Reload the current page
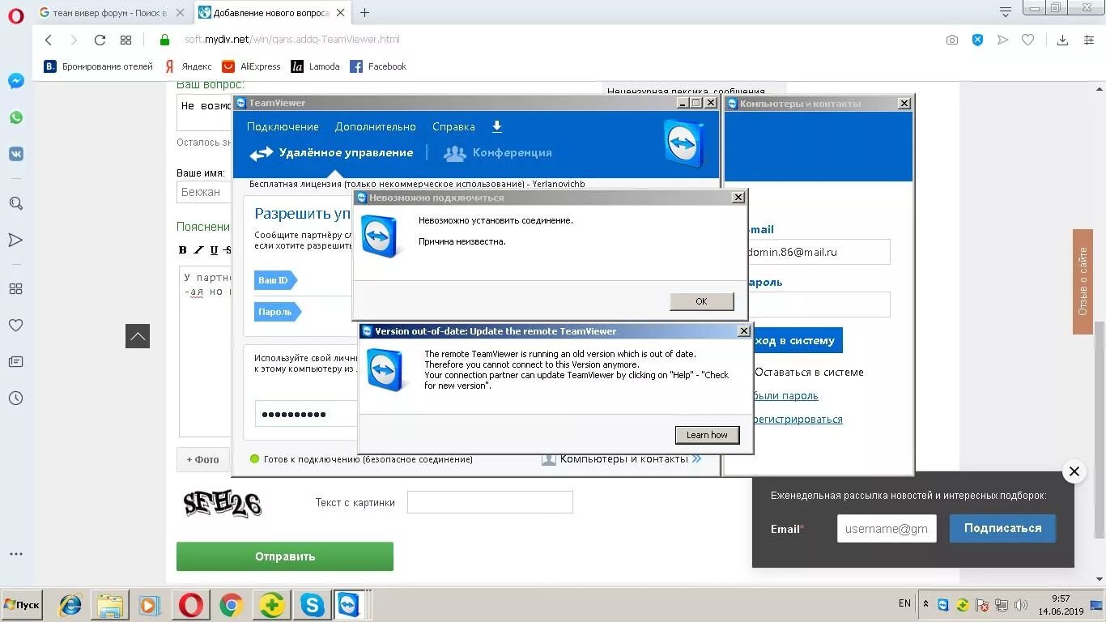This screenshot has width=1106, height=622. point(100,40)
